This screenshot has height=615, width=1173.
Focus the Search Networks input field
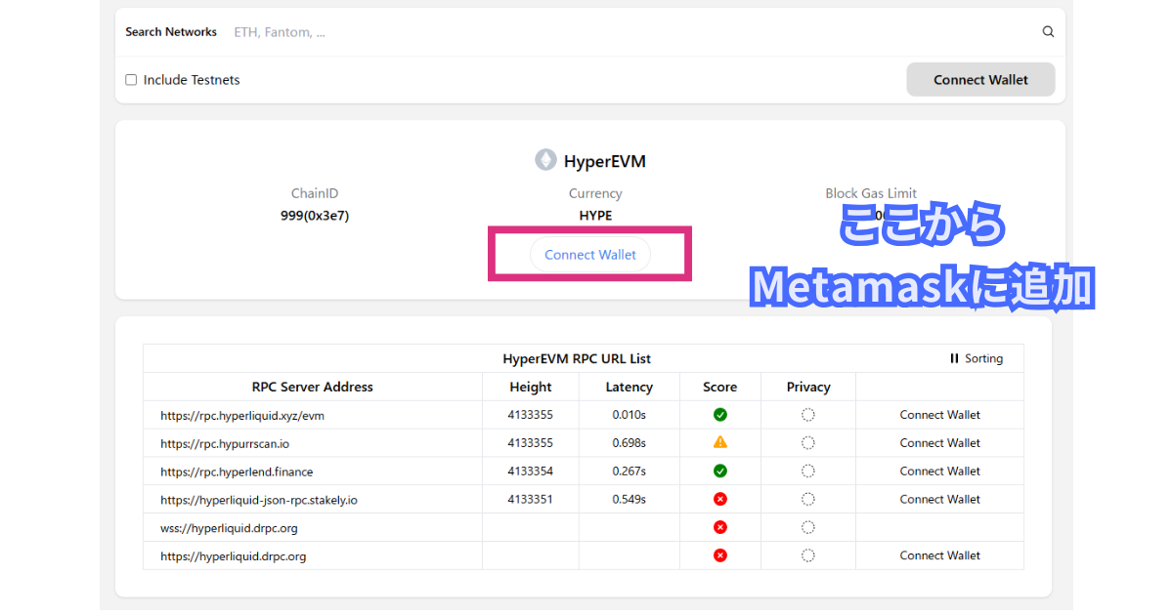coord(630,32)
